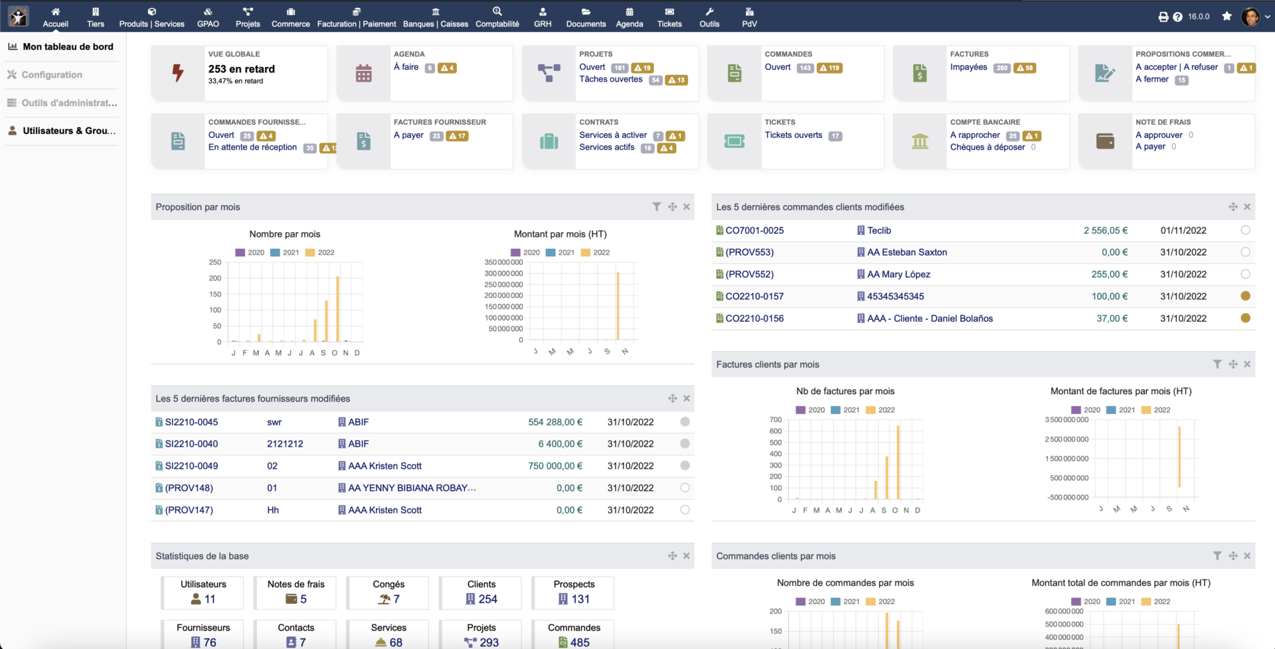
Task: Open the Clients 254 statistics tile
Action: pos(481,593)
